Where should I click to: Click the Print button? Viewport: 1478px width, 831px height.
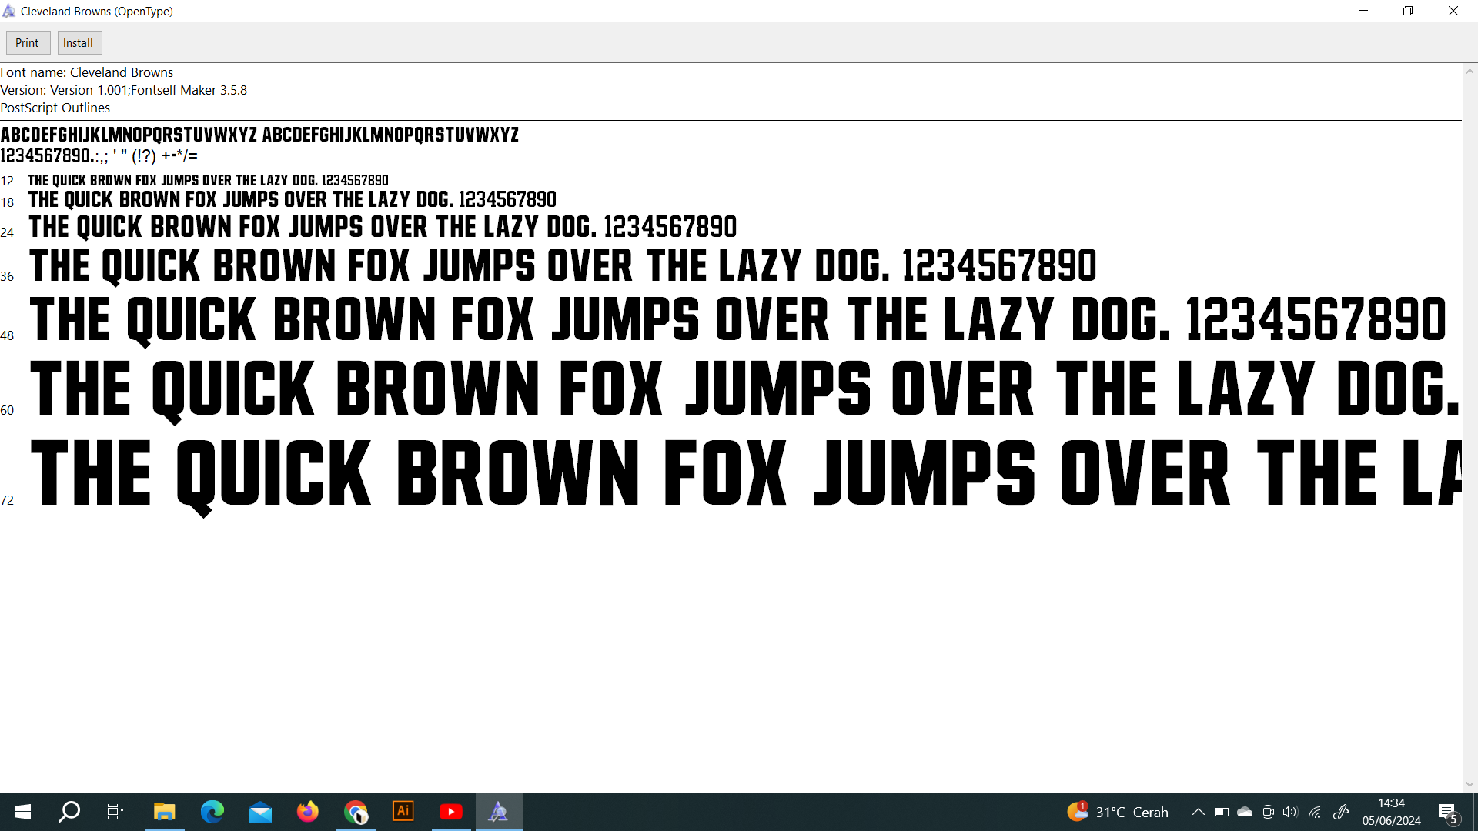(x=28, y=43)
